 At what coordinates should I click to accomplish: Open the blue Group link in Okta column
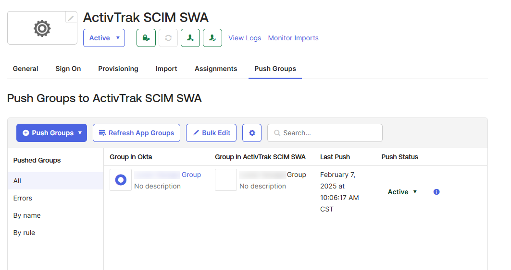click(x=191, y=175)
